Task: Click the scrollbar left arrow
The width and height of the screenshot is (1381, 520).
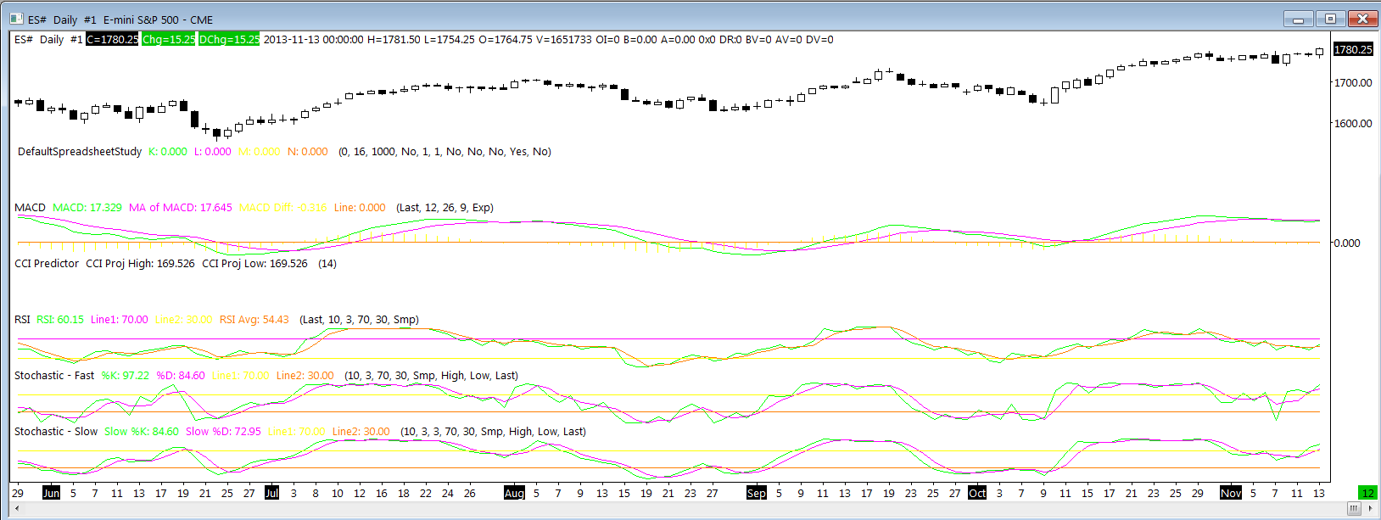Action: tap(17, 508)
